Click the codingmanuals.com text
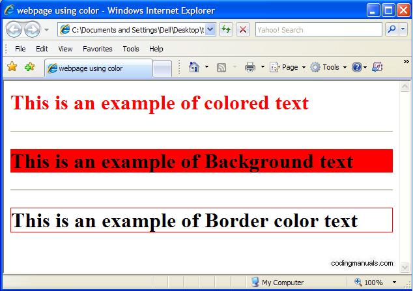 click(x=362, y=263)
